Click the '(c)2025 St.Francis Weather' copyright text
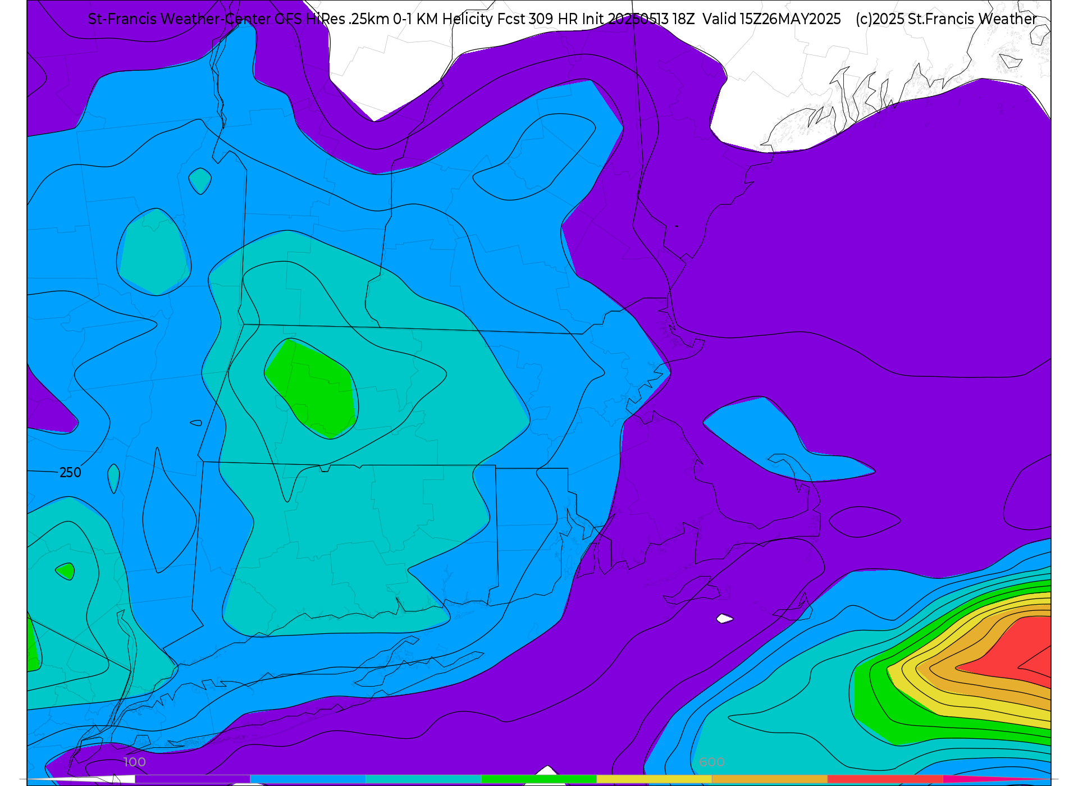The height and width of the screenshot is (786, 1078). tap(946, 19)
